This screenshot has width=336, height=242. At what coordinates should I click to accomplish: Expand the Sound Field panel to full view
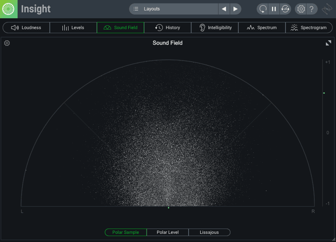click(x=328, y=43)
